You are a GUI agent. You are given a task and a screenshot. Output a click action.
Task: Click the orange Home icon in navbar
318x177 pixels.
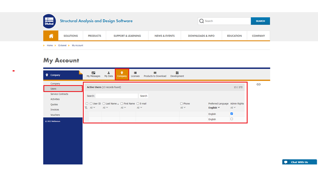51,36
